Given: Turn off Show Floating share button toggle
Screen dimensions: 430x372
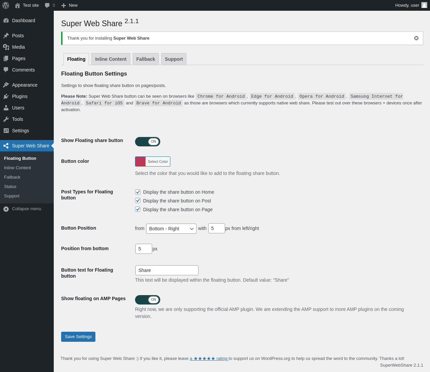Looking at the screenshot, I should pyautogui.click(x=147, y=142).
